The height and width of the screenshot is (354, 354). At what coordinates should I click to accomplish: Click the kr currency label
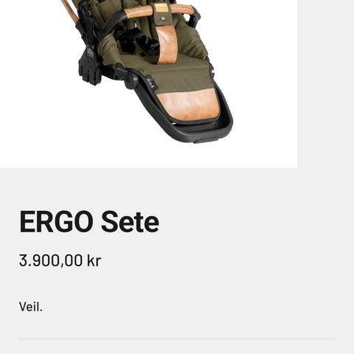pyautogui.click(x=94, y=260)
